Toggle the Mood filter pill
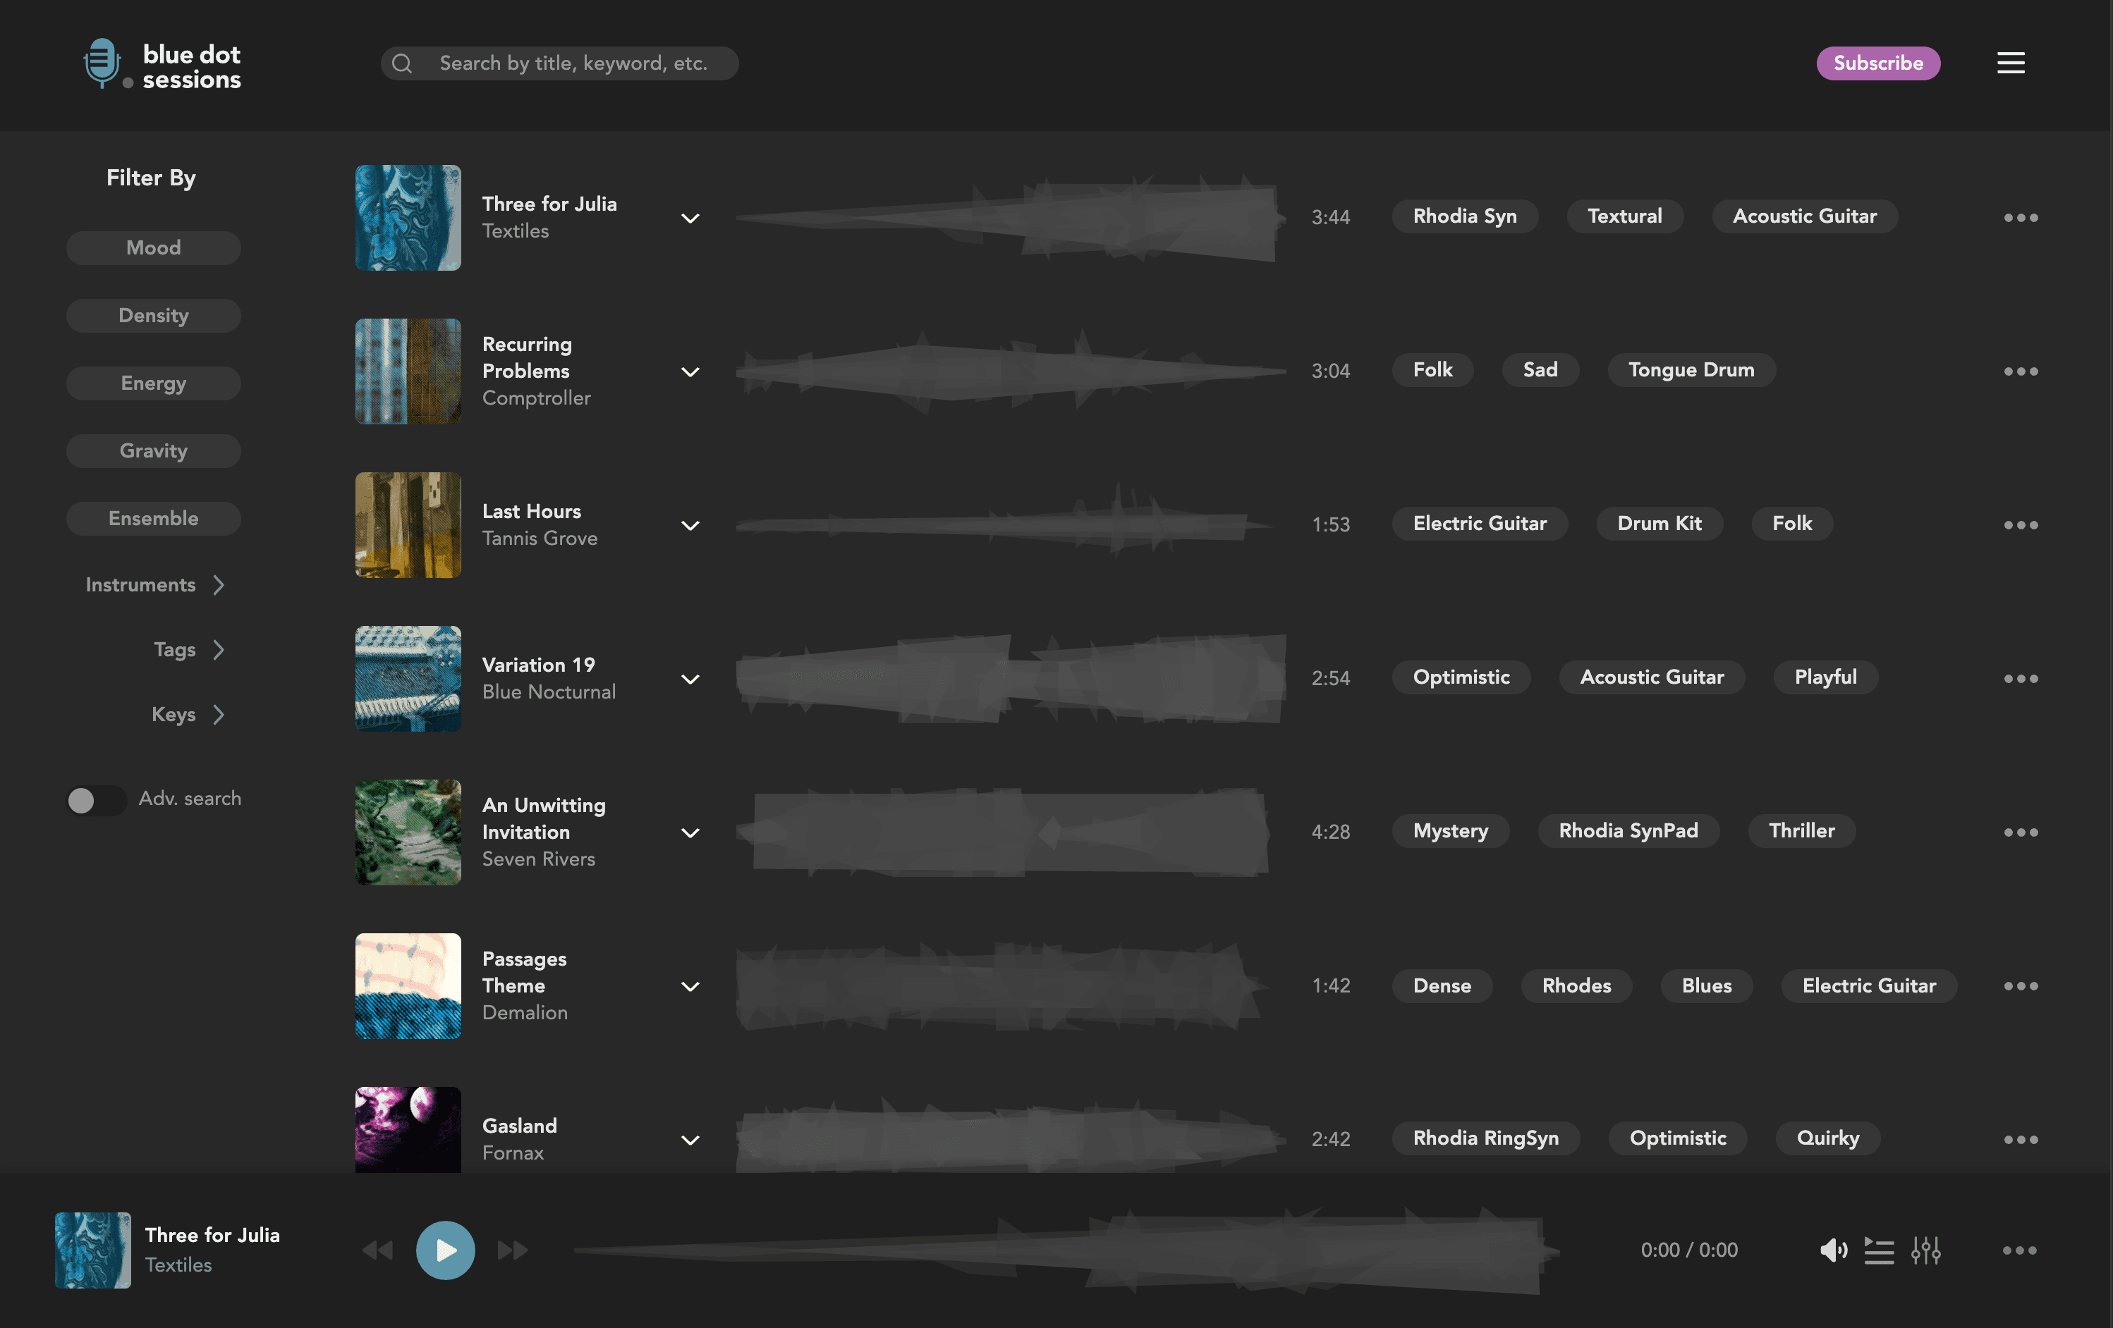The image size is (2113, 1328). point(154,247)
